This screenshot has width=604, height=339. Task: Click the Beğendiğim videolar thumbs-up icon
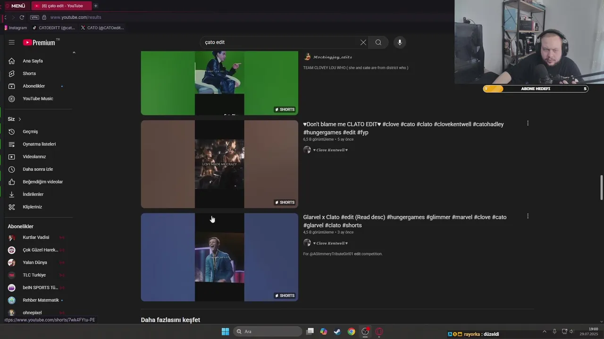pyautogui.click(x=12, y=182)
